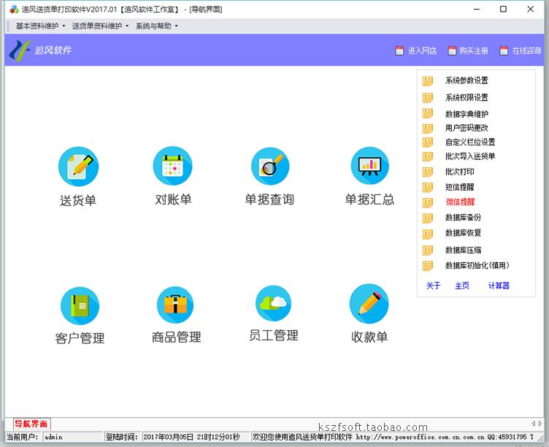Click the login time 2017年03月05日 field
The image size is (549, 447).
[x=196, y=437]
